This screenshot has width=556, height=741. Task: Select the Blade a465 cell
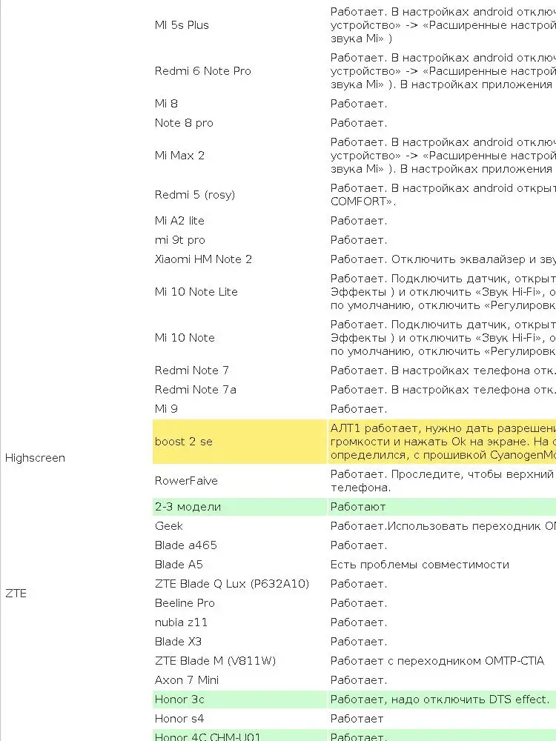point(186,546)
